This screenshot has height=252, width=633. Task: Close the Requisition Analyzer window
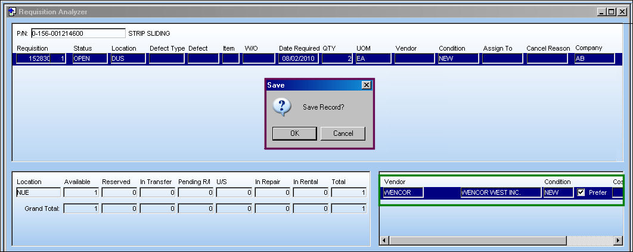[622, 12]
